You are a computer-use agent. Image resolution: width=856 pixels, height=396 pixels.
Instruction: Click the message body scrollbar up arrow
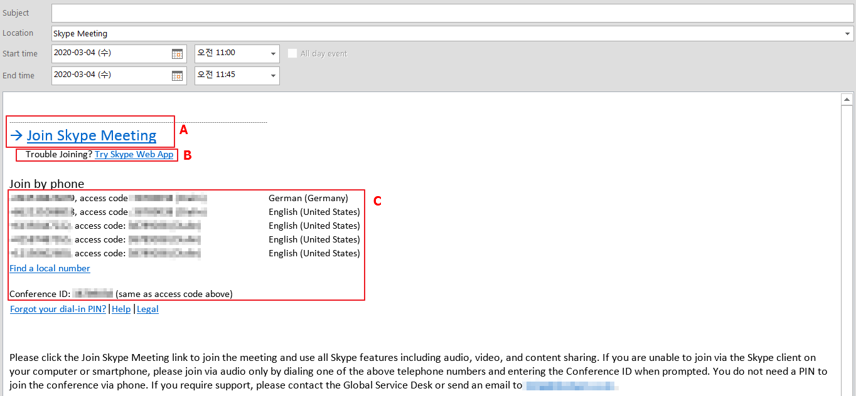click(x=847, y=100)
